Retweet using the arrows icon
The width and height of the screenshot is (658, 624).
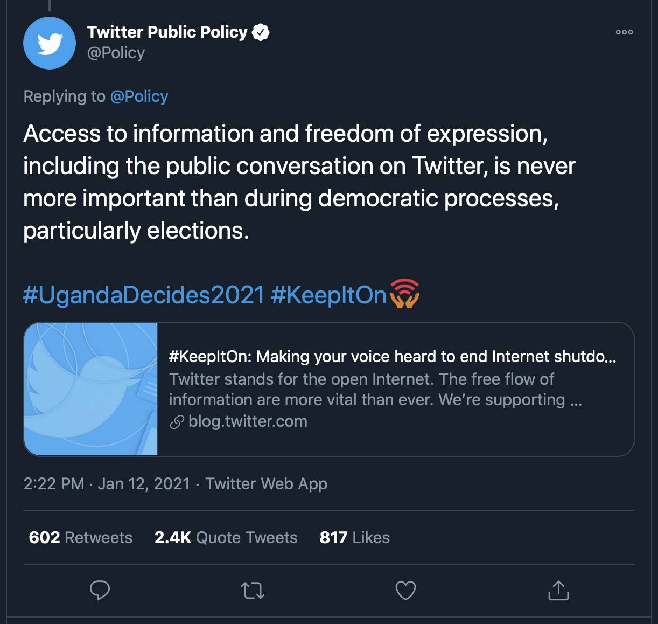(x=253, y=591)
